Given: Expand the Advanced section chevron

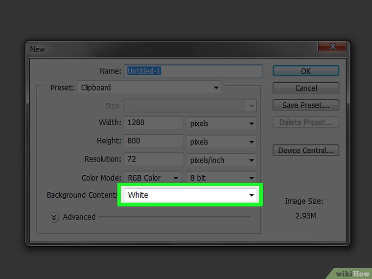Looking at the screenshot, I should click(54, 217).
